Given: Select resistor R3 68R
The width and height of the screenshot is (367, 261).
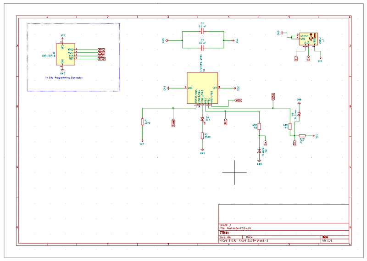Looking at the screenshot, I should [259, 127].
